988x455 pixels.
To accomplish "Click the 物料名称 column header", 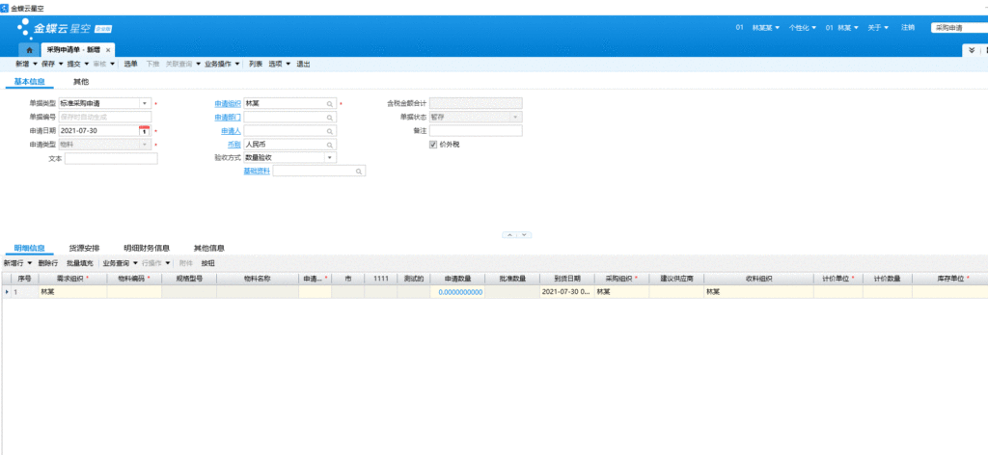I will point(257,278).
